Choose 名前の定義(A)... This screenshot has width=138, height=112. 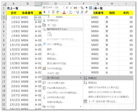(x=62, y=102)
